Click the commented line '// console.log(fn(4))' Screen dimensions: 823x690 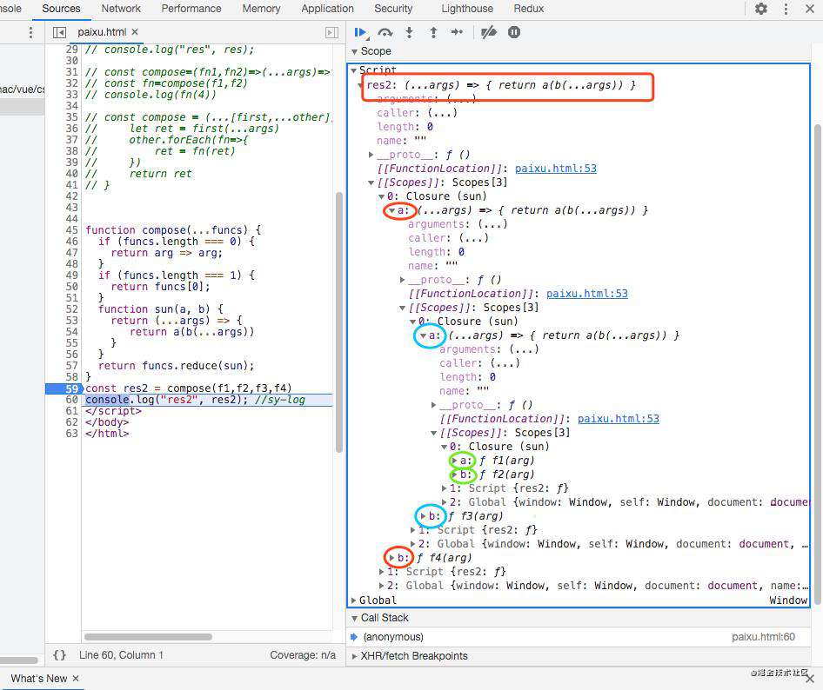point(151,95)
